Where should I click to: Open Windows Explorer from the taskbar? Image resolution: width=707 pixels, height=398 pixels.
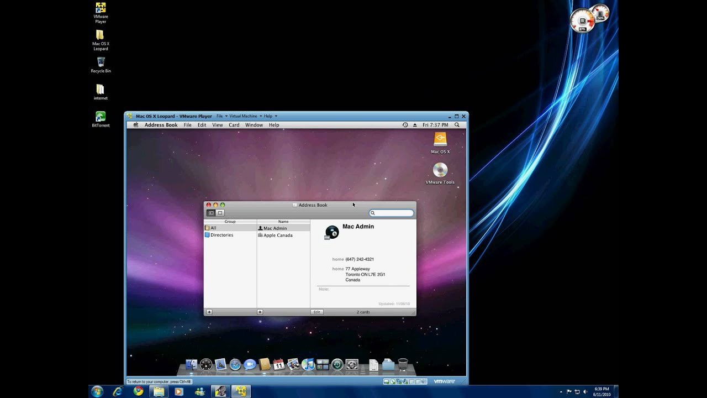coord(159,391)
